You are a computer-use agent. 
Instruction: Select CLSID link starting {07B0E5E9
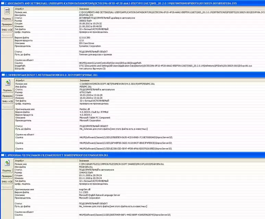click(x=126, y=137)
